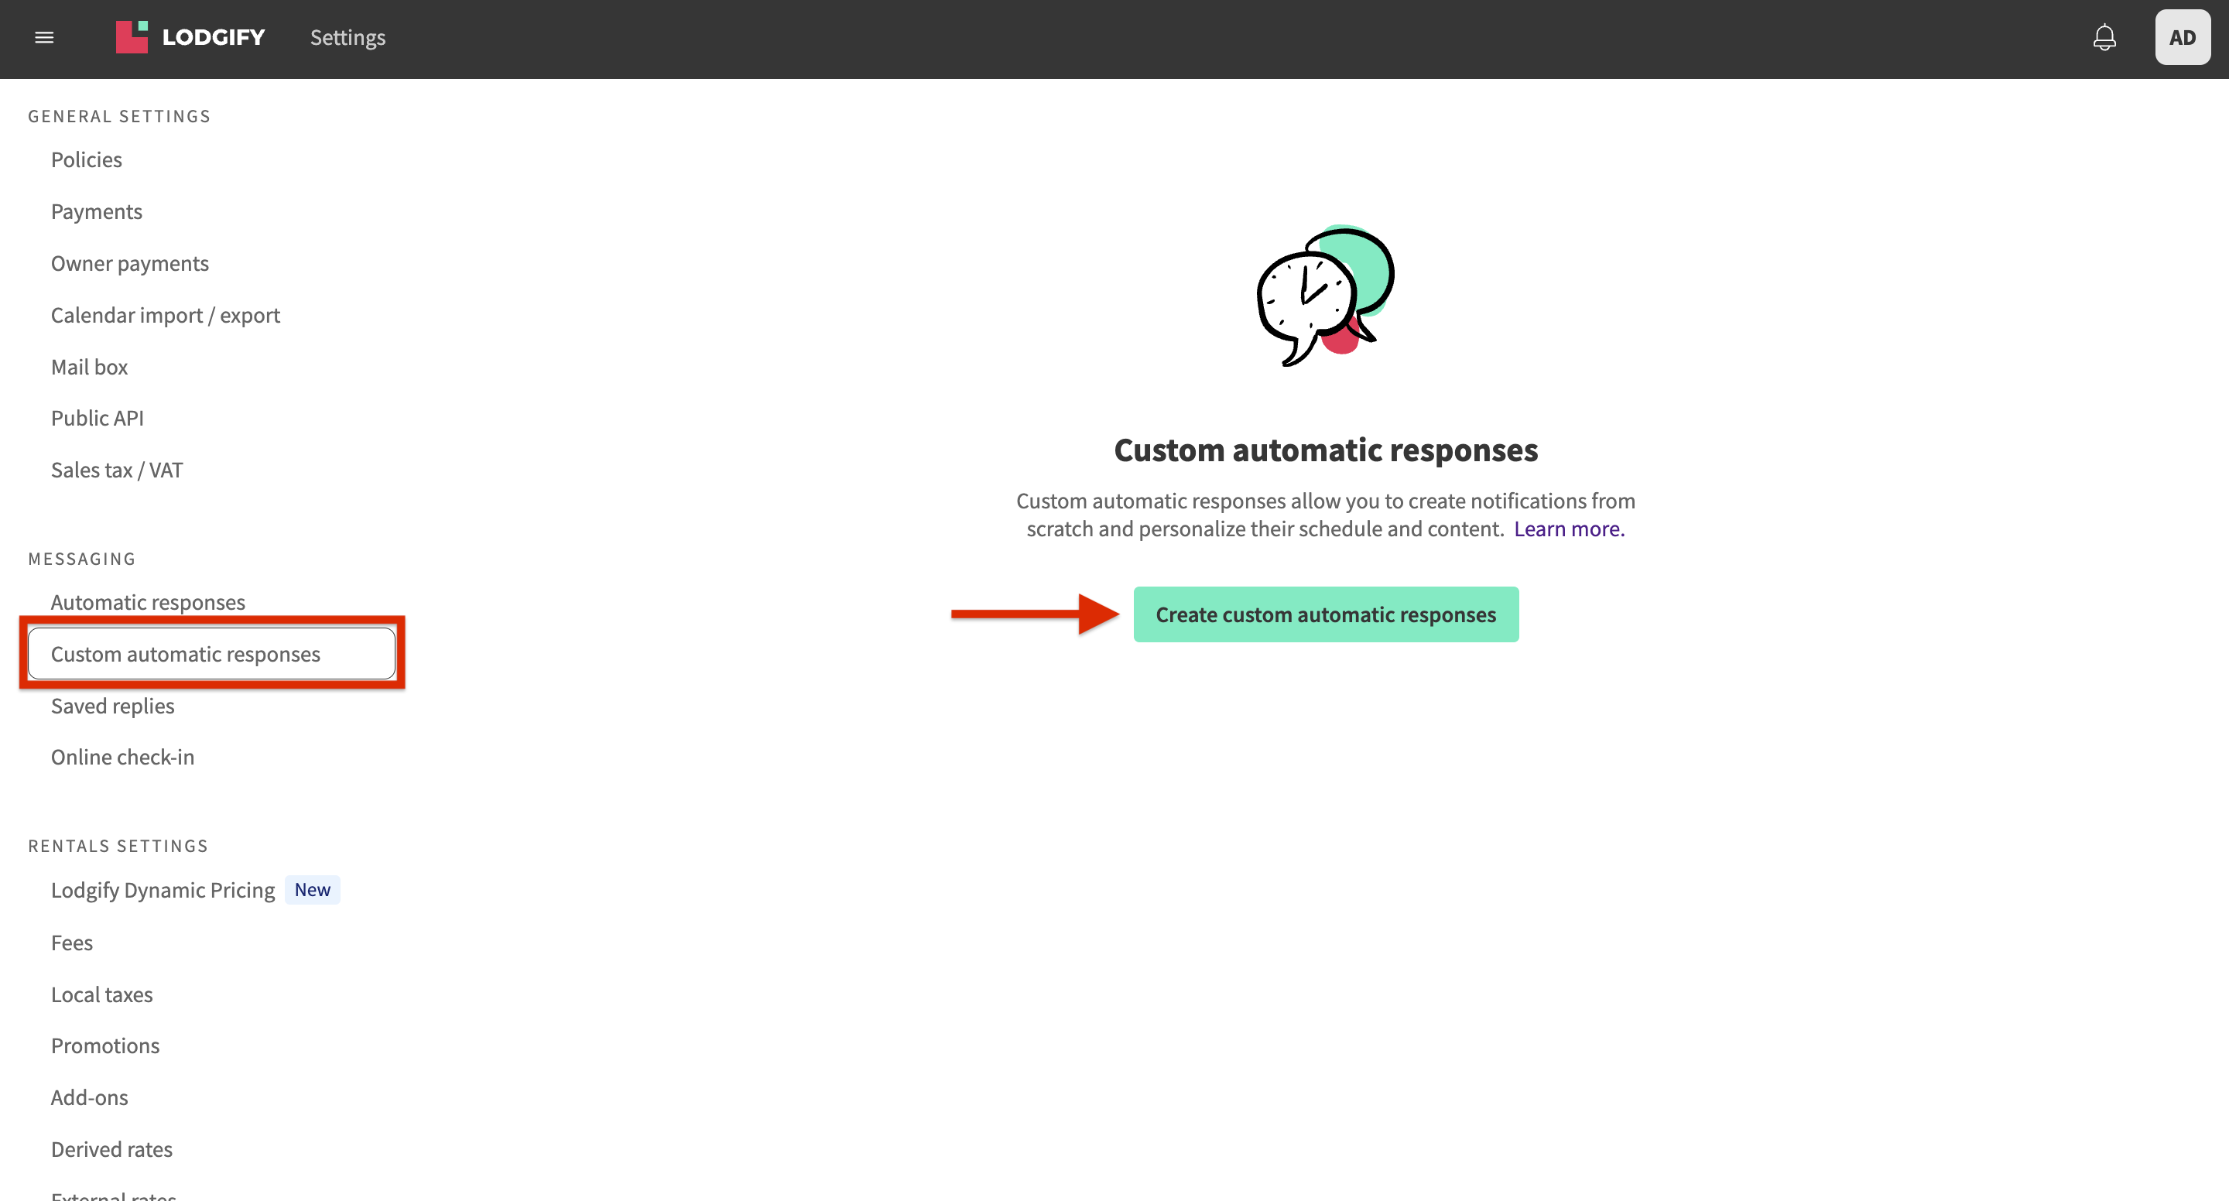Image resolution: width=2229 pixels, height=1201 pixels.
Task: Select Custom automatic responses item
Action: [212, 653]
